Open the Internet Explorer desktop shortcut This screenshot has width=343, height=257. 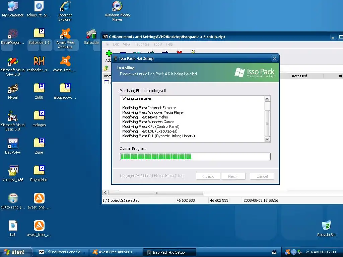[65, 11]
